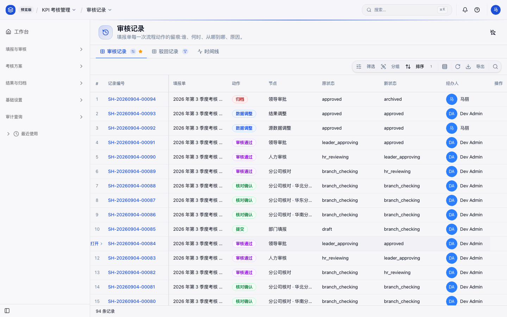The height and width of the screenshot is (317, 507).
Task: Click the app logo icon in the header
Action: pos(11,10)
